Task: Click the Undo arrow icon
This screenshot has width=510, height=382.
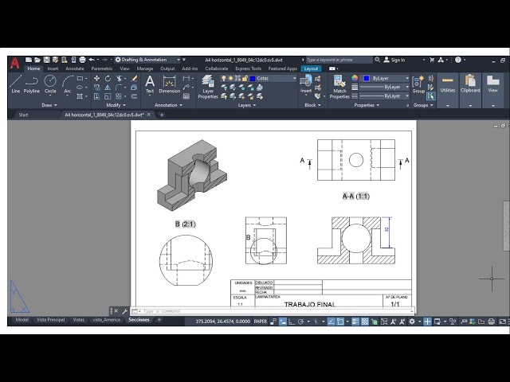Action: pyautogui.click(x=92, y=60)
